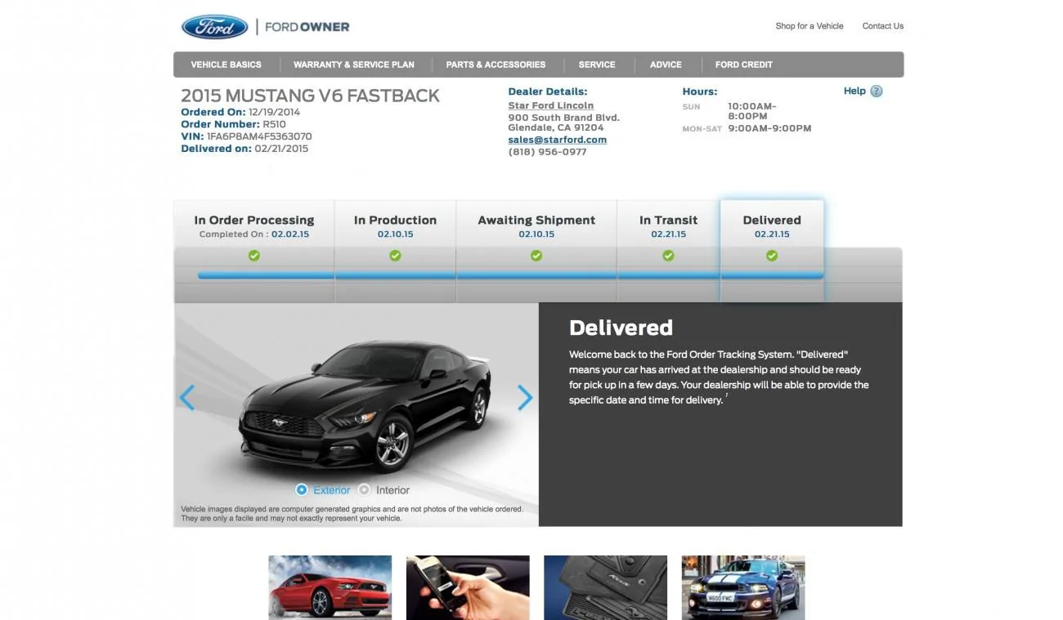This screenshot has height=620, width=1063.
Task: Open the Vehicle Basics menu
Action: pos(227,65)
